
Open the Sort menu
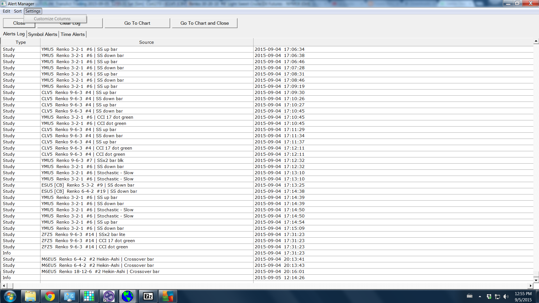[x=18, y=11]
